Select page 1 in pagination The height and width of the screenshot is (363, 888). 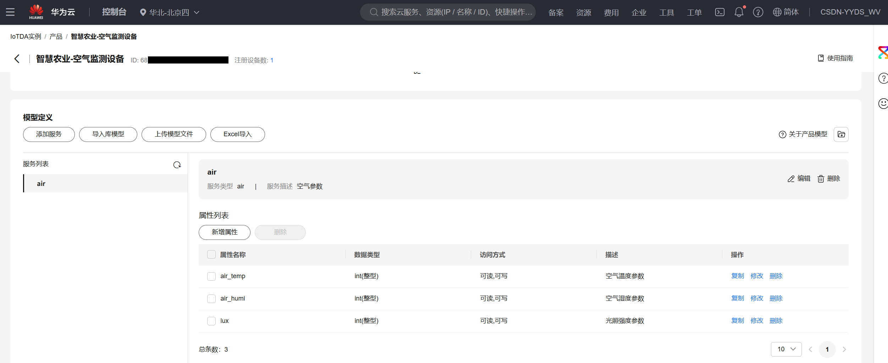(827, 350)
